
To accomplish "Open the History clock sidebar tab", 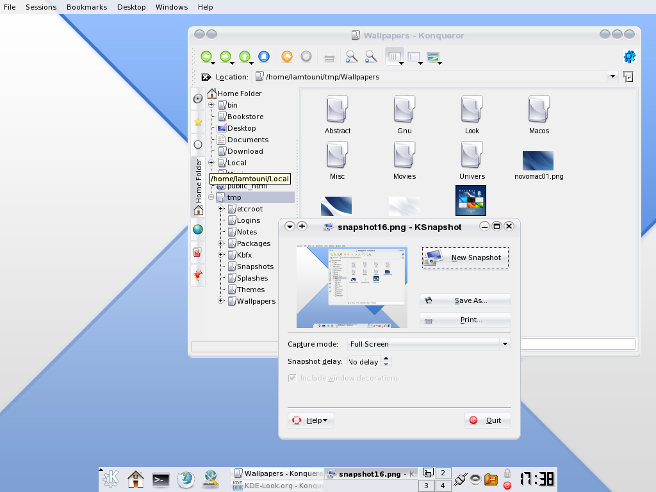I will click(x=198, y=145).
